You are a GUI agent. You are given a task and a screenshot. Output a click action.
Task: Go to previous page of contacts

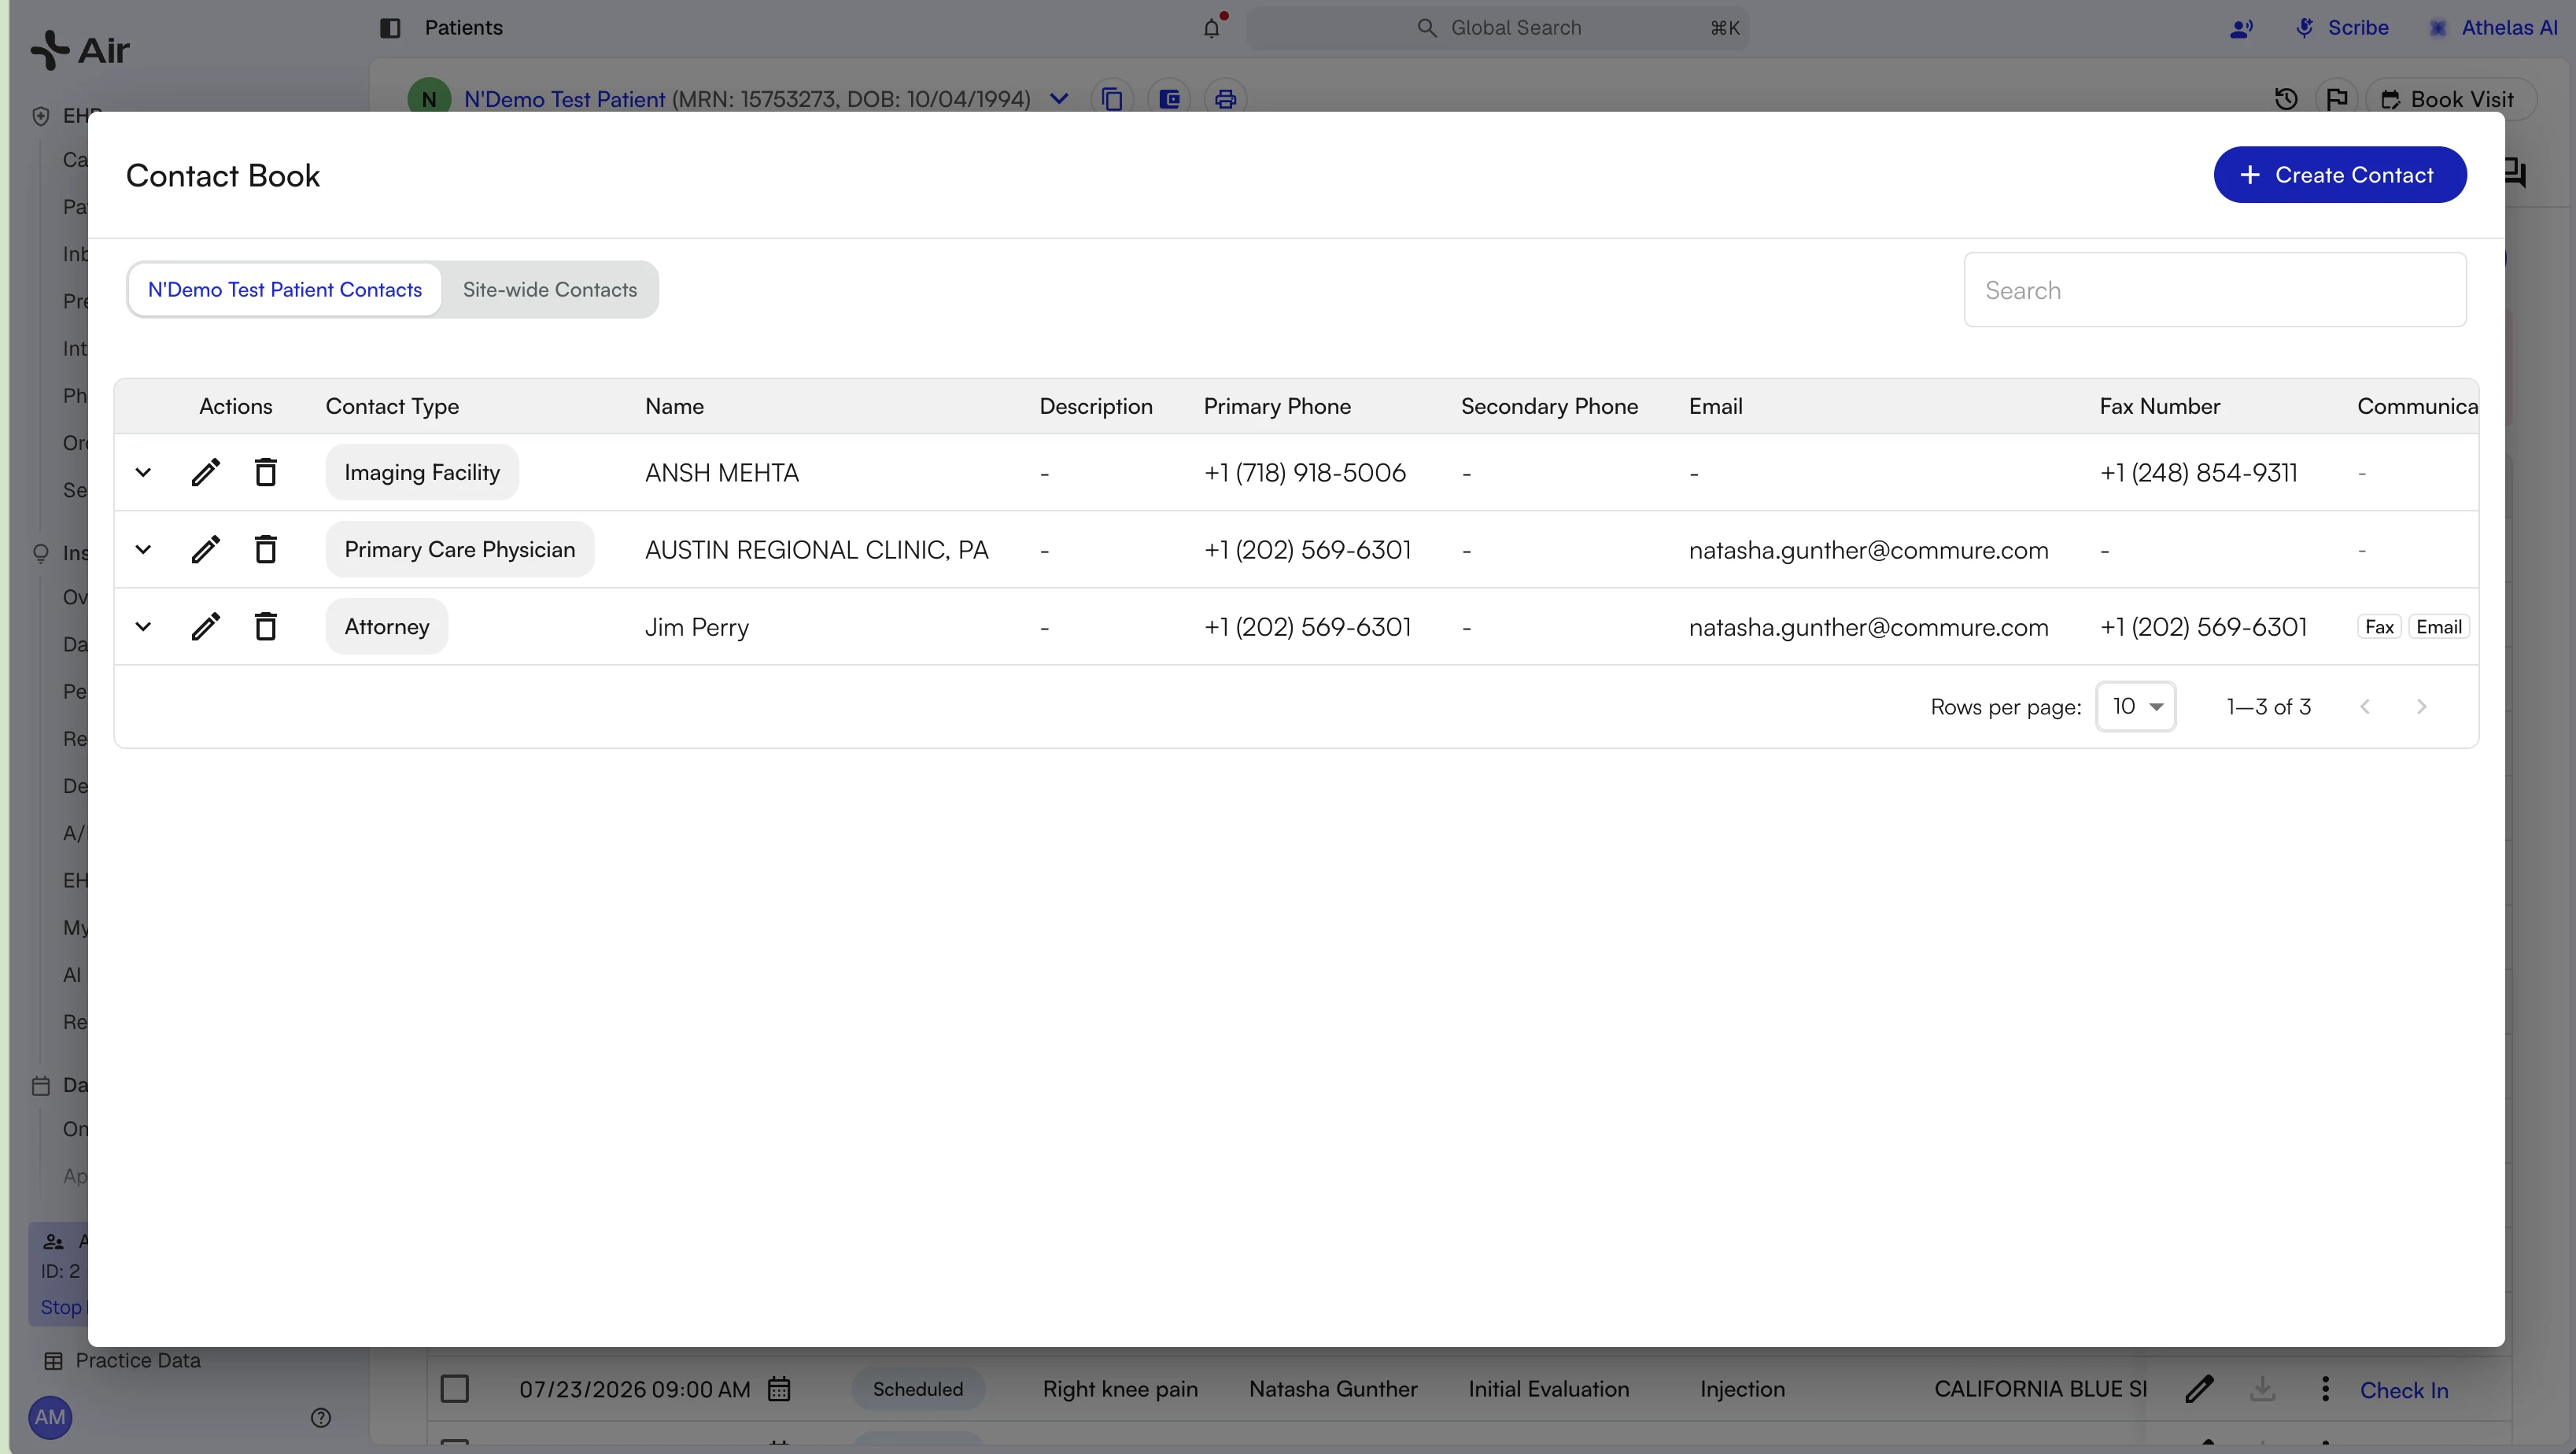click(x=2365, y=706)
